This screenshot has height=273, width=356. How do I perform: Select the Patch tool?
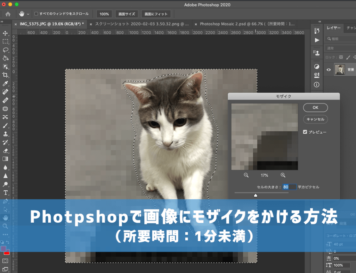tap(5, 109)
